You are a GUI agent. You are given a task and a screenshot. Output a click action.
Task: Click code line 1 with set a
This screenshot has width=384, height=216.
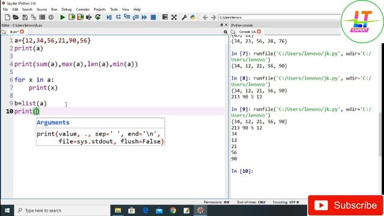(52, 40)
